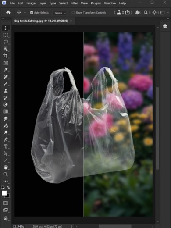Click the horizontal canvas scrollbar
171x228 pixels.
pos(115,227)
